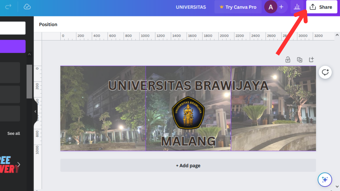340x191 pixels.
Task: Click Try Canva Pro button
Action: tap(238, 7)
